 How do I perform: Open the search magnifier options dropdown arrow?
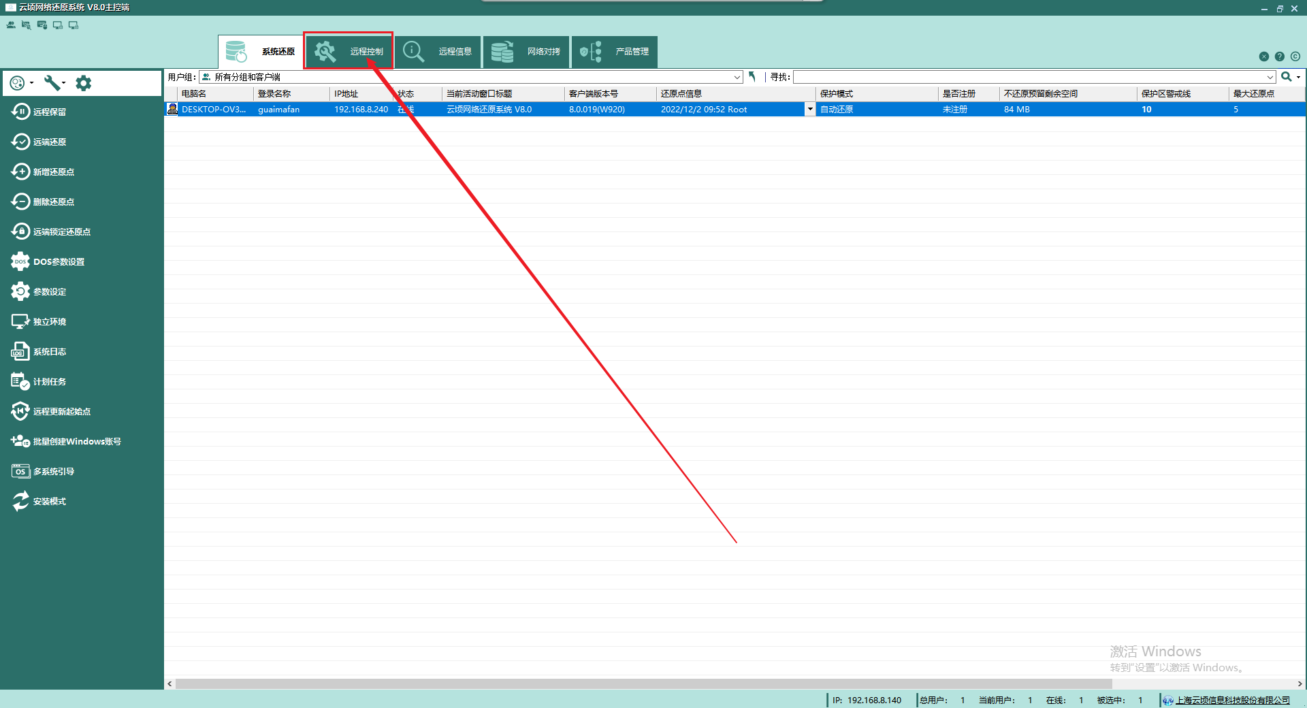coord(1299,77)
